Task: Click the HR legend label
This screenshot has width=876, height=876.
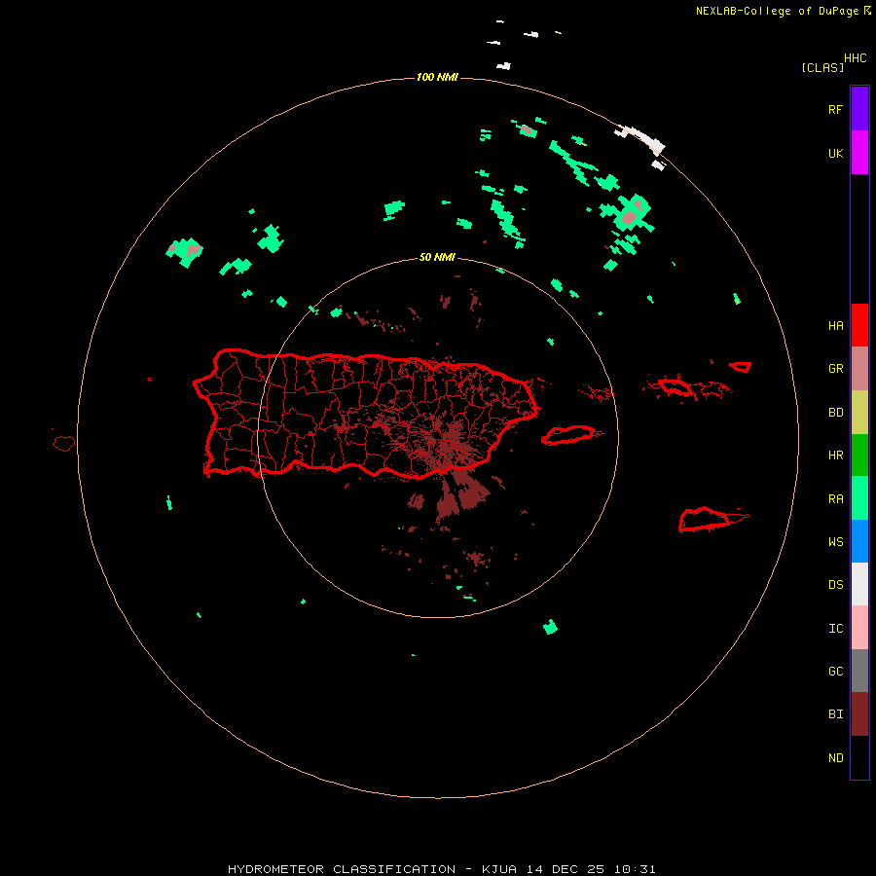Action: (835, 456)
